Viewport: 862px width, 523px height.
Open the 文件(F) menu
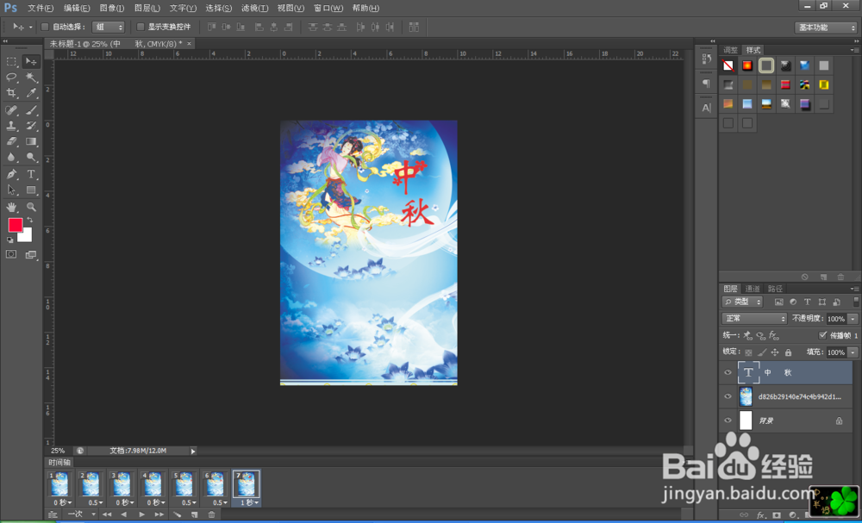[41, 9]
